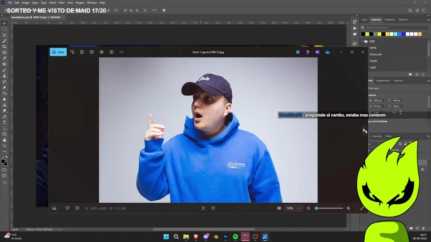Select the Hand tool

tap(4, 140)
